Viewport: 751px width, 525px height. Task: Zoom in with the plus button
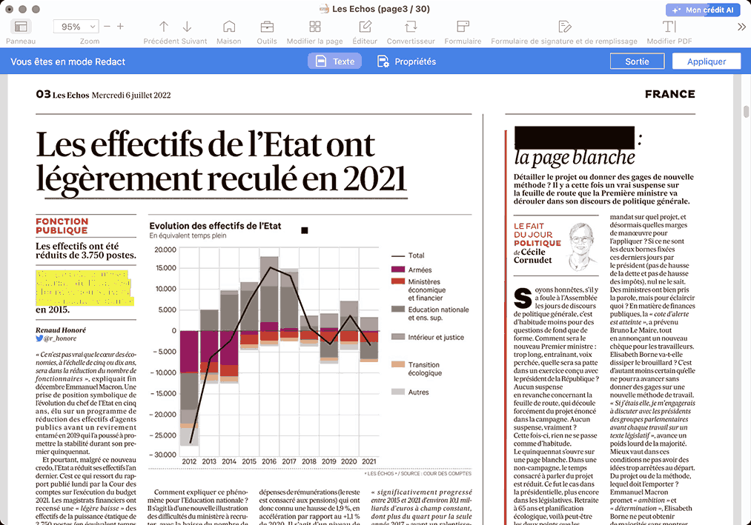coord(120,27)
